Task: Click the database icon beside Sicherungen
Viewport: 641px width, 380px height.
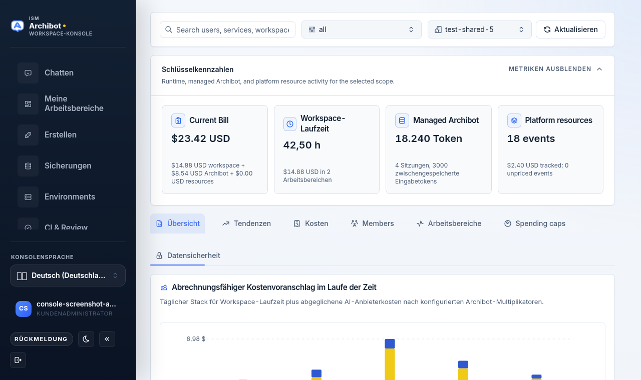Action: click(x=28, y=166)
